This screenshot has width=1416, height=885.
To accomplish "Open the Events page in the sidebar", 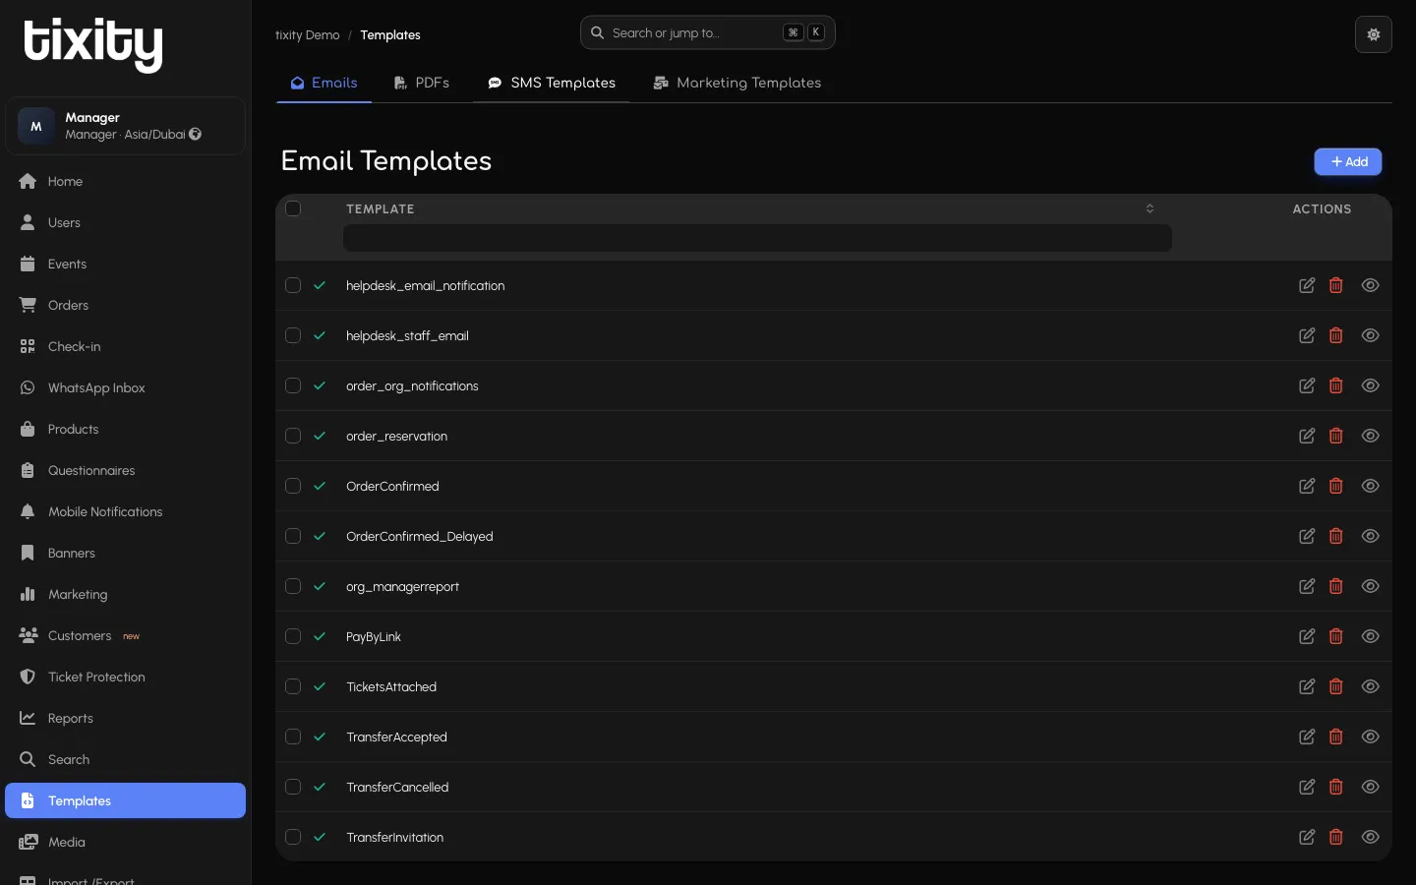I will tap(125, 264).
